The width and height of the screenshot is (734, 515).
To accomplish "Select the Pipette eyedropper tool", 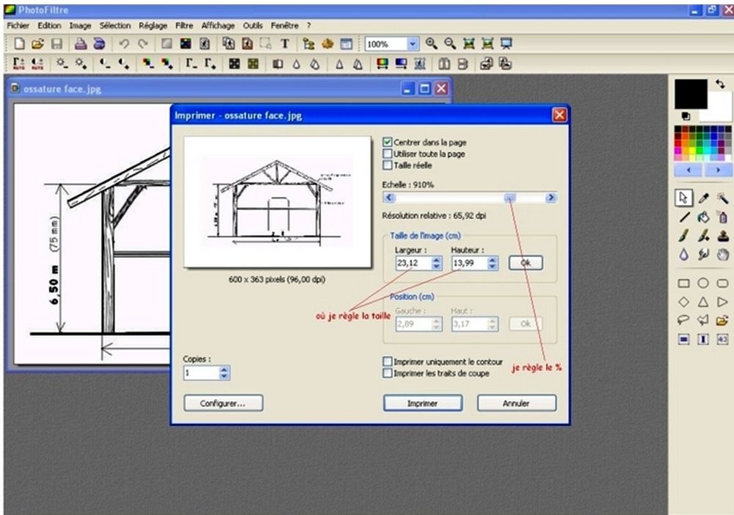I will [x=703, y=198].
